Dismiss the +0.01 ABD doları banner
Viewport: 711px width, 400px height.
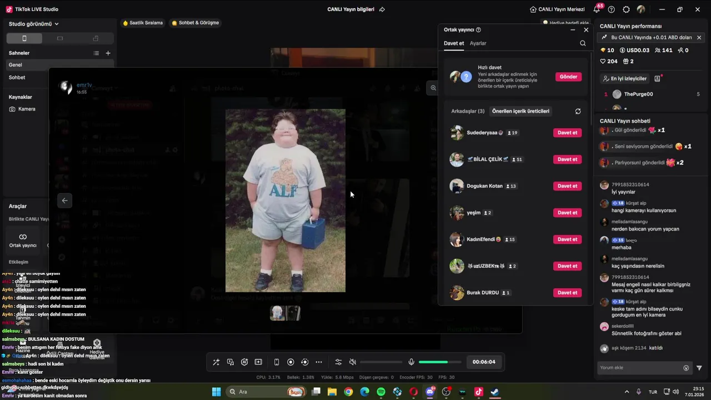click(699, 38)
